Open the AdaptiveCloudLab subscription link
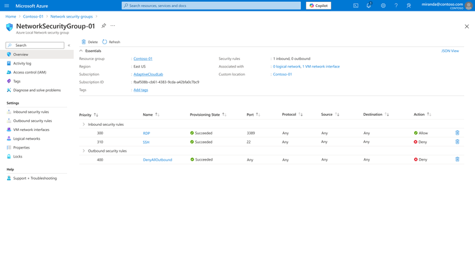 coord(148,75)
